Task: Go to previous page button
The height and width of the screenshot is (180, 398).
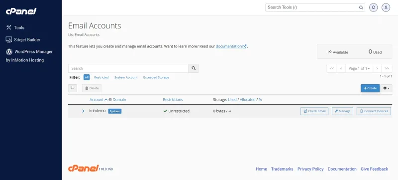Action: click(x=341, y=68)
